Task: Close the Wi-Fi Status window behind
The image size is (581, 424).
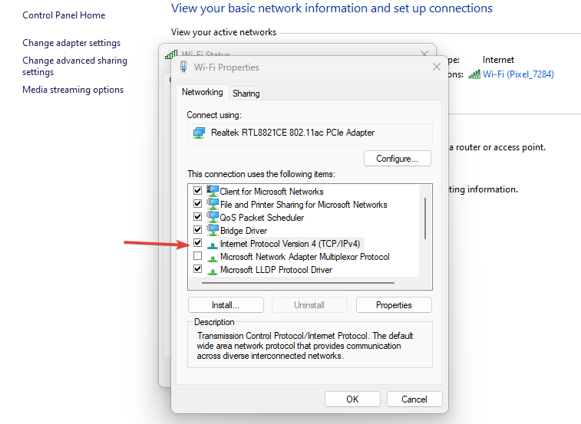Action: click(424, 54)
